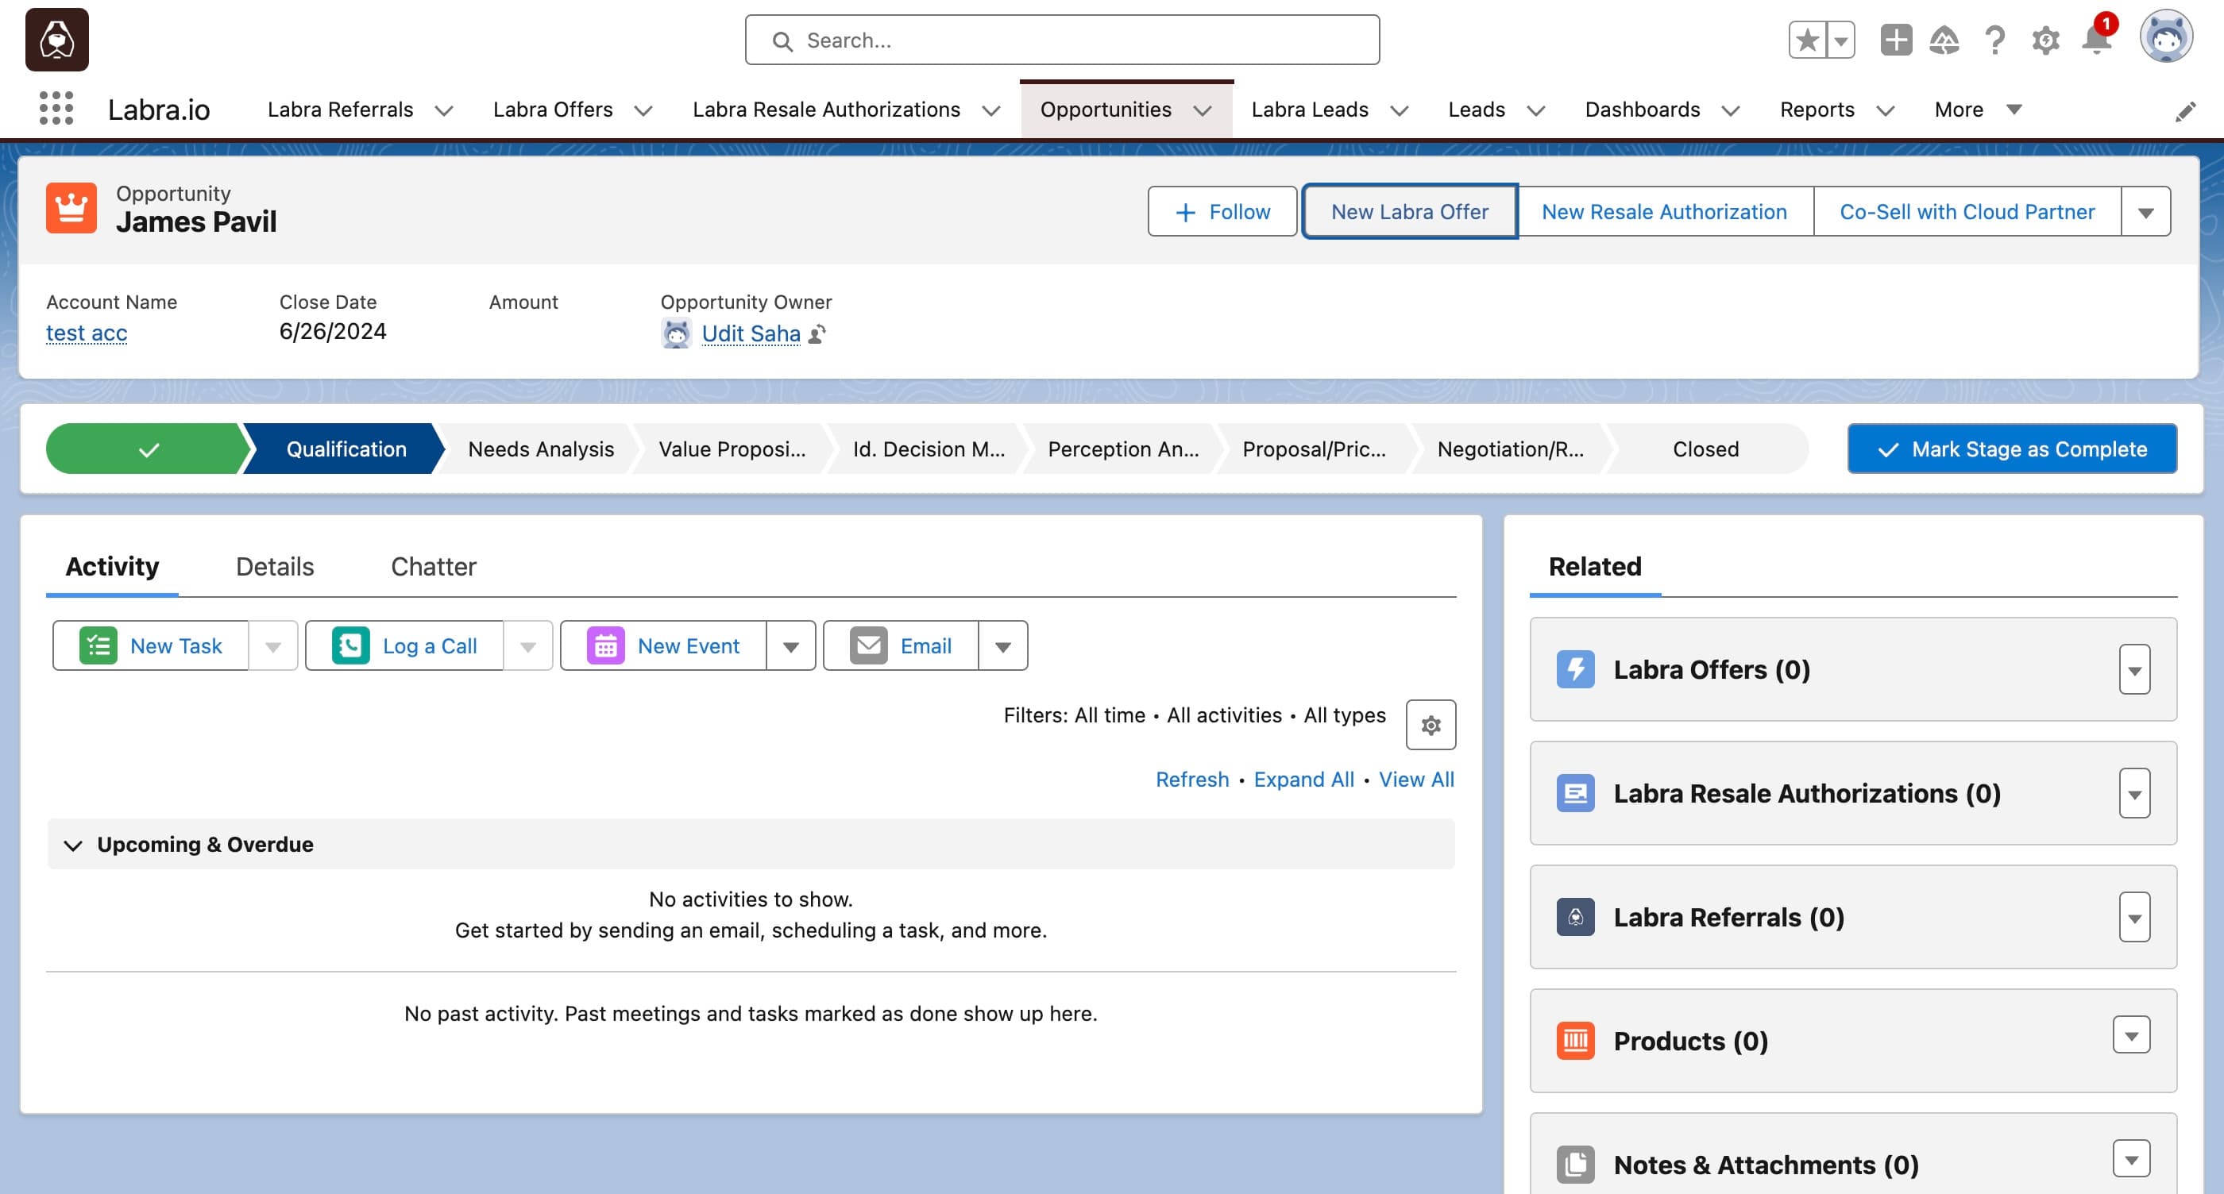Viewport: 2224px width, 1194px height.
Task: Open Email action dropdown arrow
Action: pos(1002,645)
